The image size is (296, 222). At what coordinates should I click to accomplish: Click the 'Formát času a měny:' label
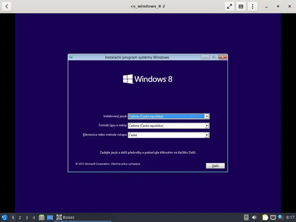pos(113,125)
